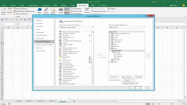Toggle Design Mode in ribbon
Image resolution: width=187 pixels, height=105 pixels.
click(67, 11)
